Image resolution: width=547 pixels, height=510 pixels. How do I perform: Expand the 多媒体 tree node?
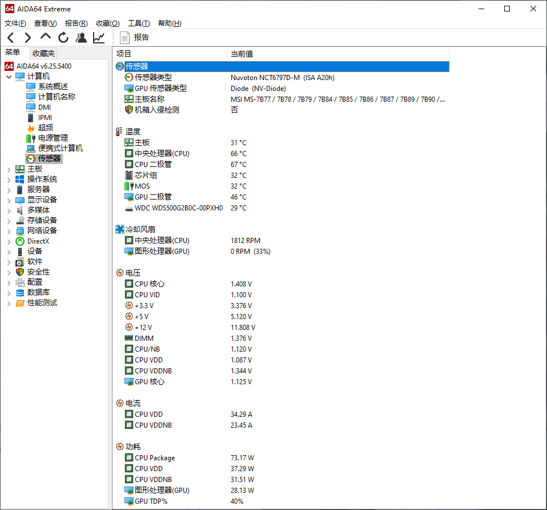(9, 210)
